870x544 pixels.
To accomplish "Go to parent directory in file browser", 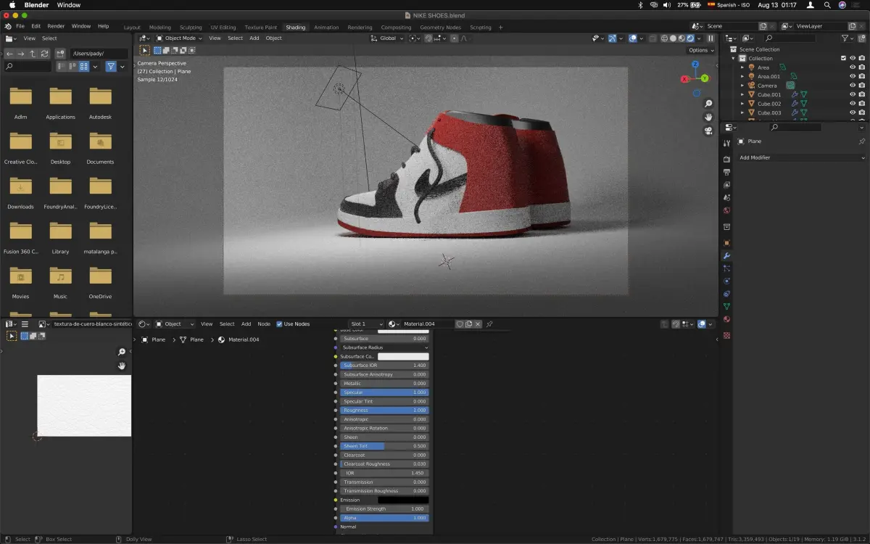I will pos(33,54).
